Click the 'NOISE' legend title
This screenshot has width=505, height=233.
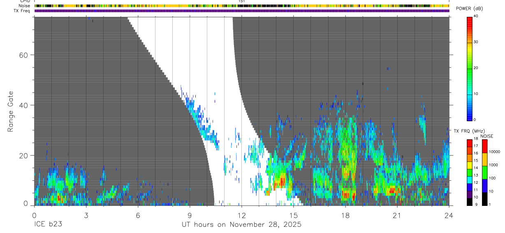click(487, 136)
